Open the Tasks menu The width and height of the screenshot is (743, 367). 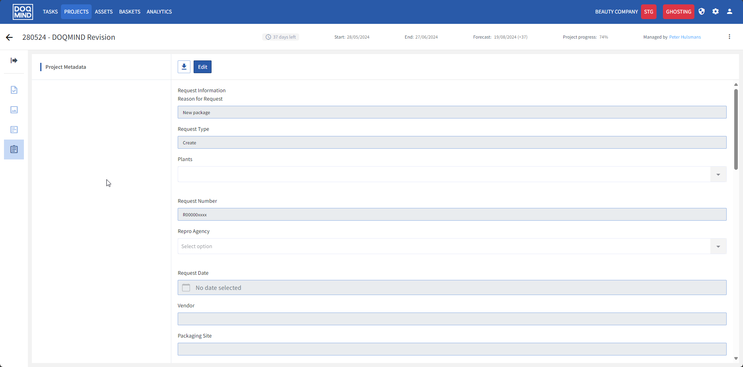[x=50, y=12]
